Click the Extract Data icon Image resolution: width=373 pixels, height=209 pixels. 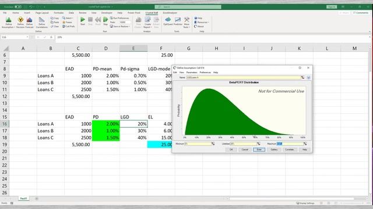pyautogui.click(x=156, y=23)
